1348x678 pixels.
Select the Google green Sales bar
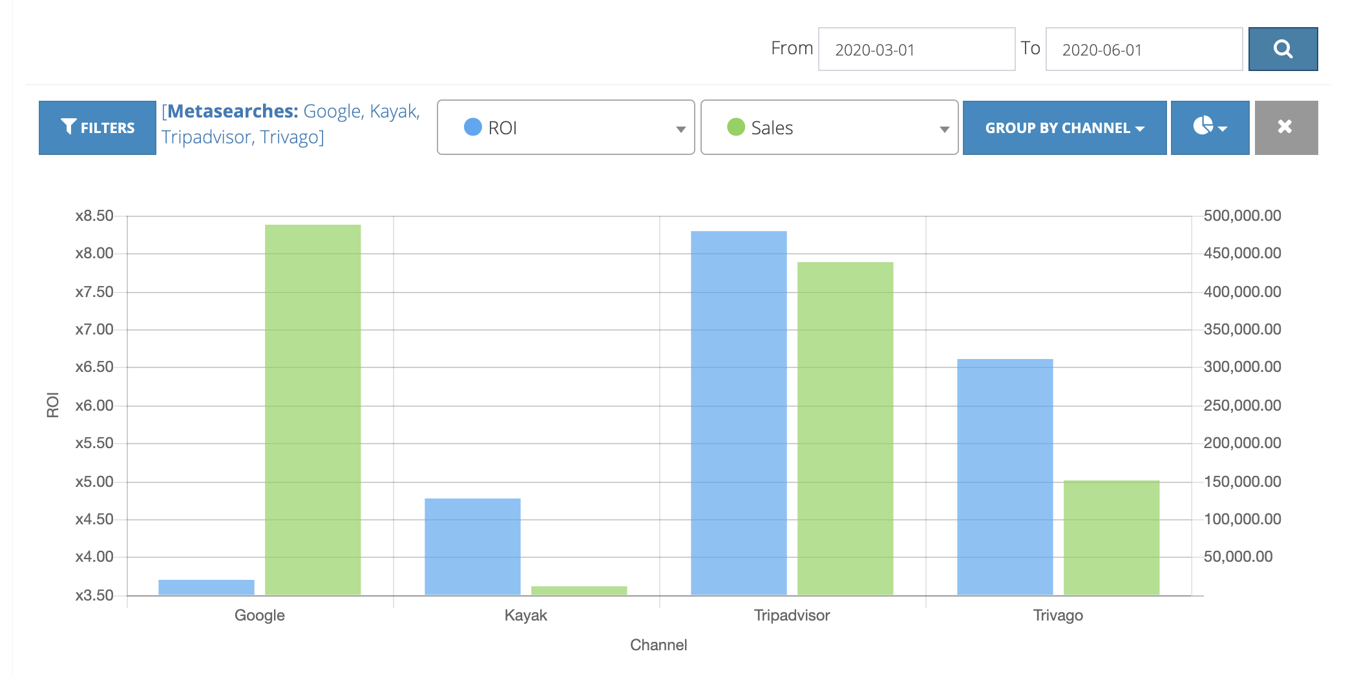(x=313, y=409)
